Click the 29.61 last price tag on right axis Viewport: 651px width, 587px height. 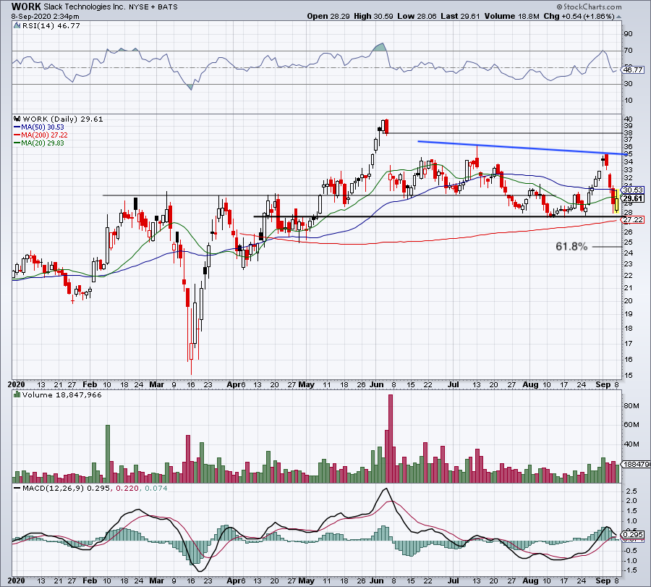pyautogui.click(x=633, y=198)
